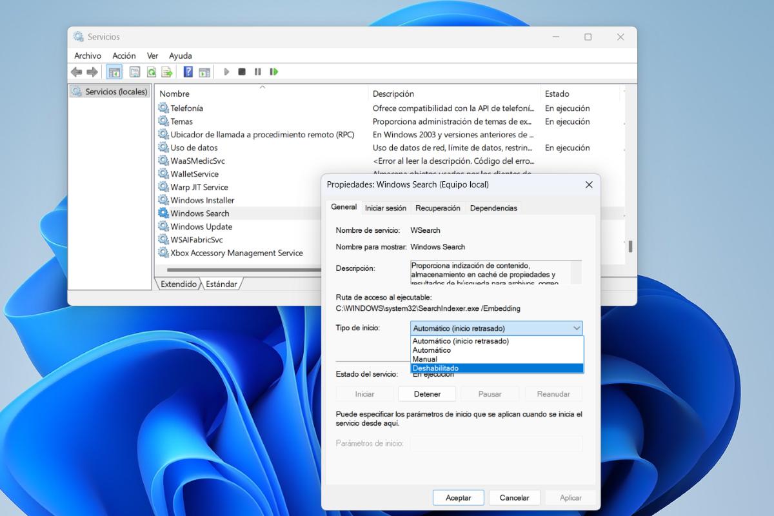Toggle the show/hide action pane toolbar icon
774x516 pixels.
(204, 72)
